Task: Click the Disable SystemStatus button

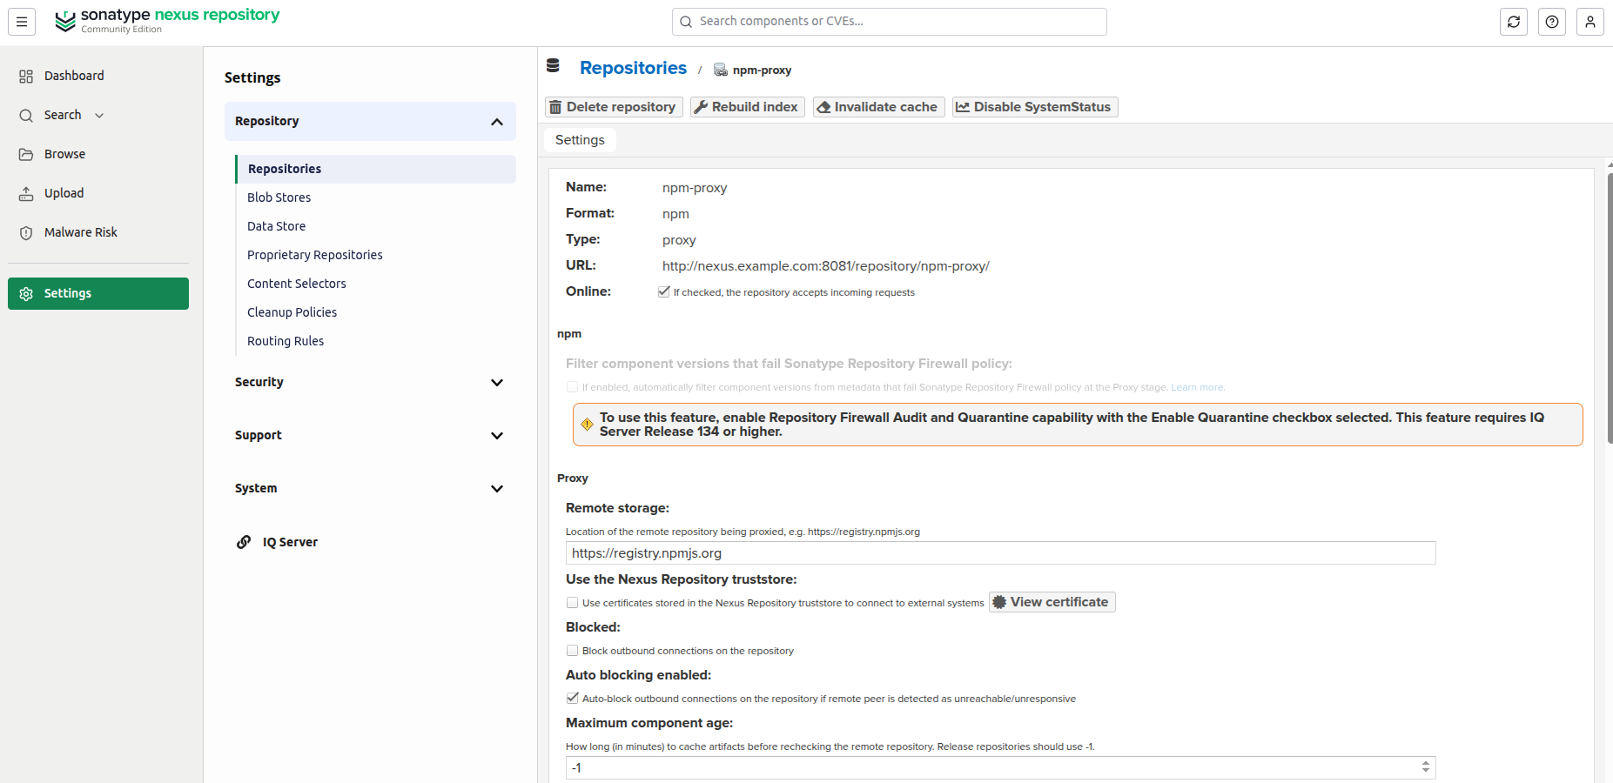Action: point(1035,107)
